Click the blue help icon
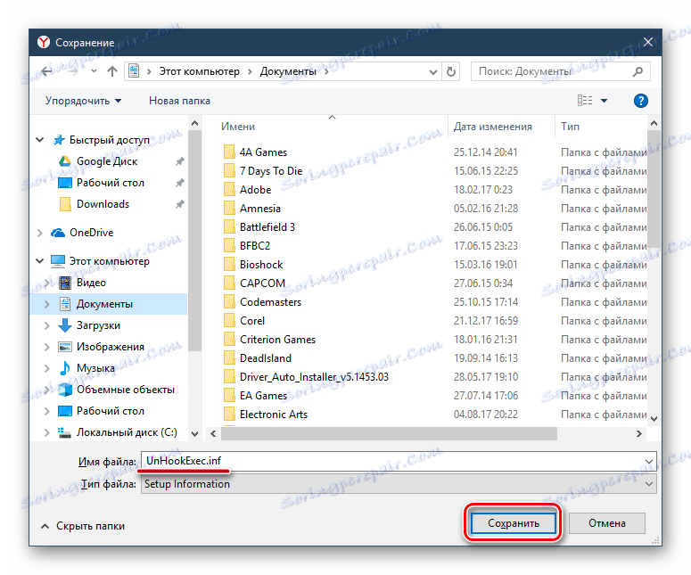The image size is (691, 575). pos(640,101)
